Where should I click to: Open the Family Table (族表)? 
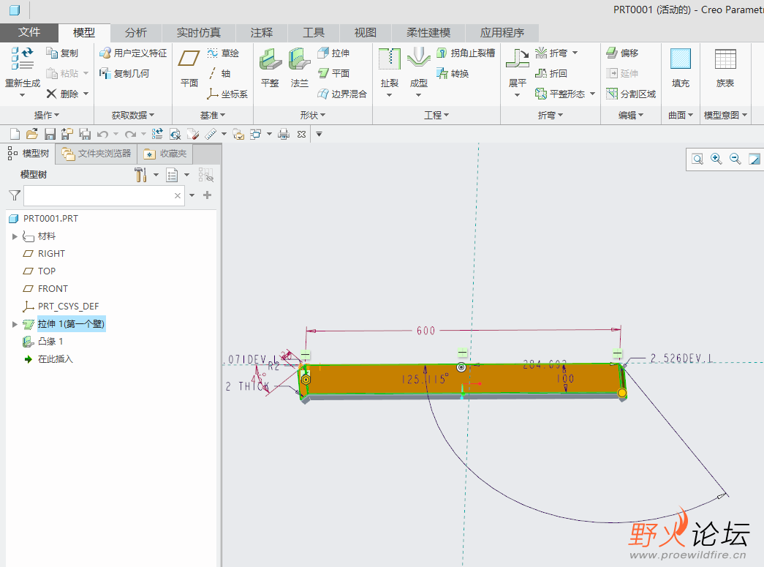pos(725,68)
